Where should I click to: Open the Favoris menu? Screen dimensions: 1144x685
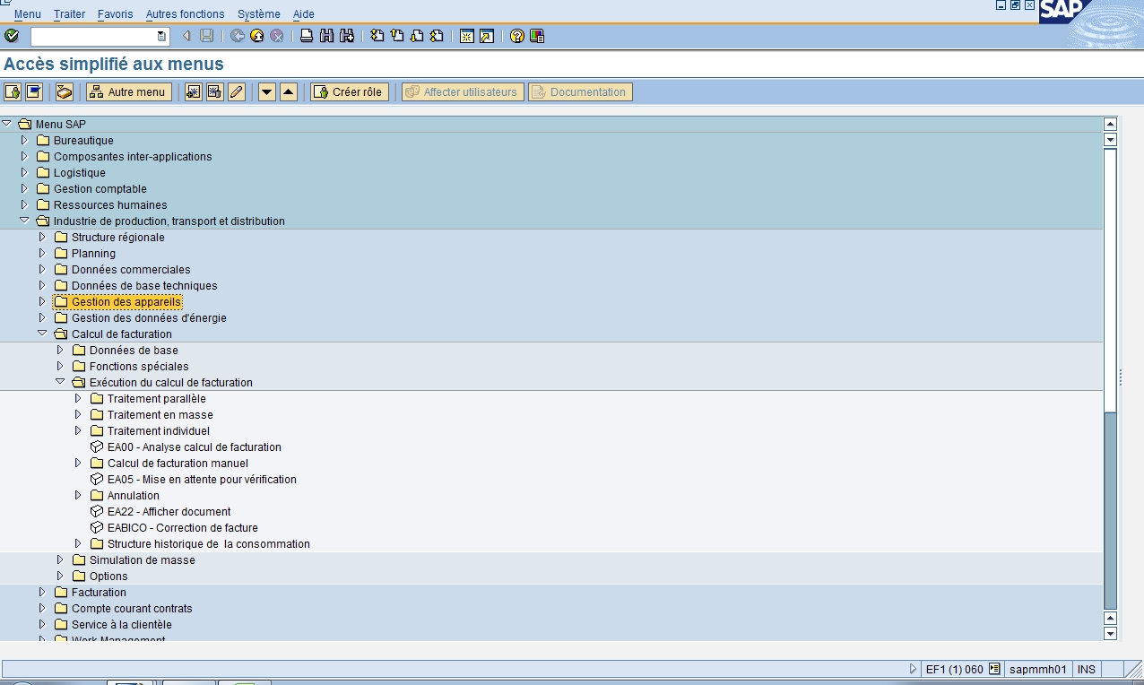pyautogui.click(x=115, y=14)
